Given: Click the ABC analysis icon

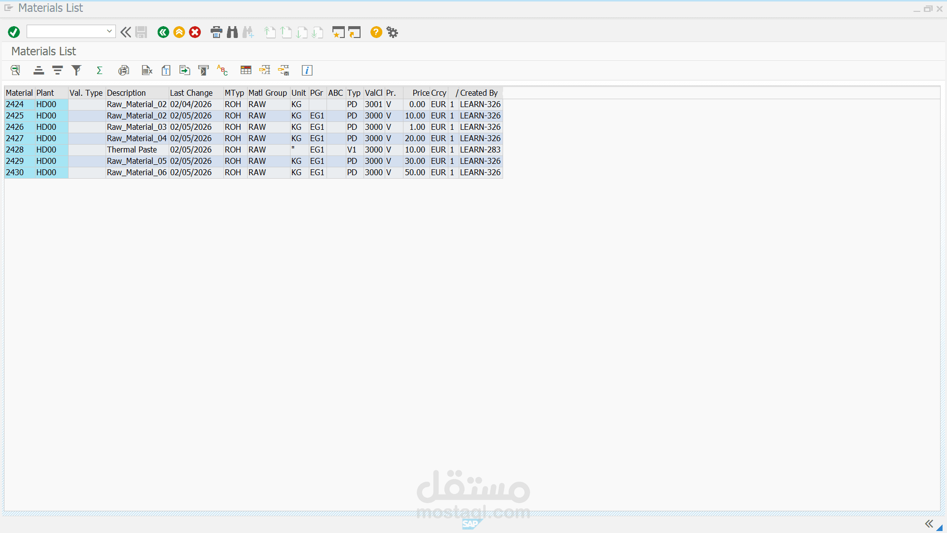Looking at the screenshot, I should point(222,70).
